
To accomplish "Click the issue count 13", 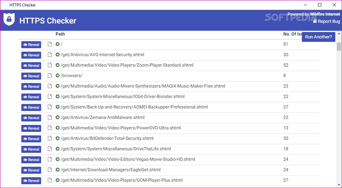I will (286, 128).
